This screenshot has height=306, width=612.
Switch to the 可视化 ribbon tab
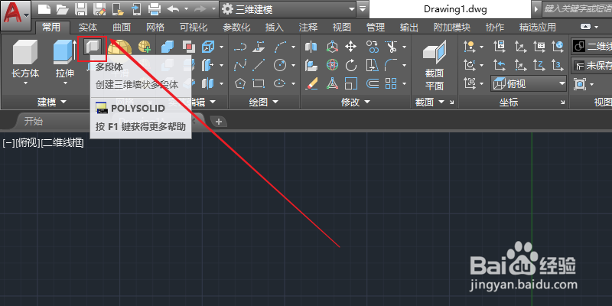pos(194,28)
